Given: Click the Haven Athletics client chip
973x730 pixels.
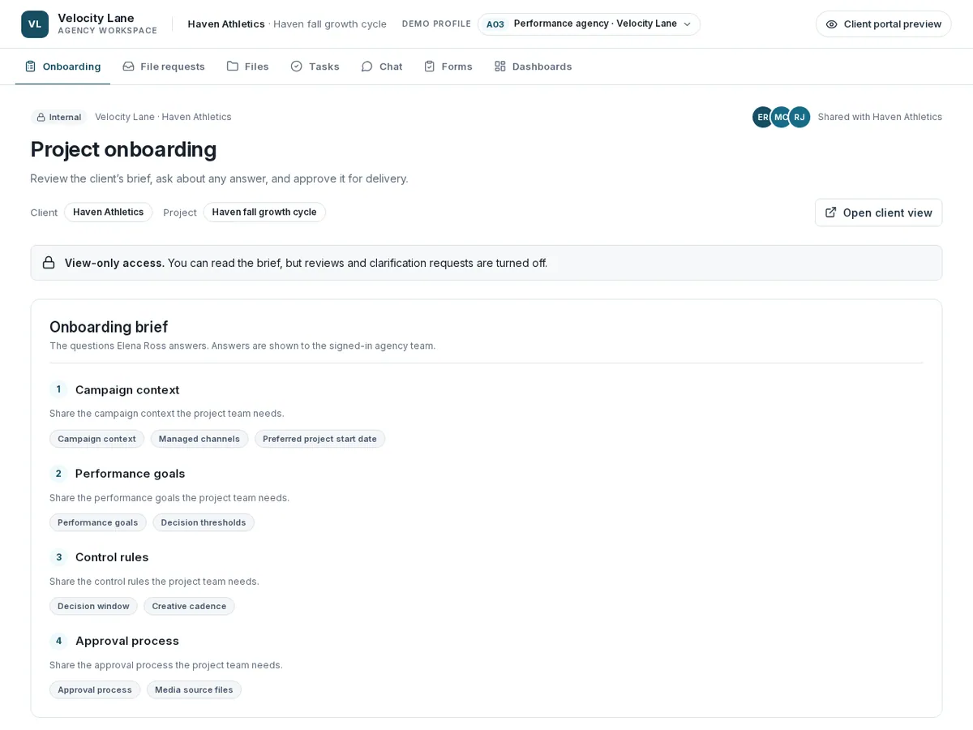Looking at the screenshot, I should click(108, 213).
